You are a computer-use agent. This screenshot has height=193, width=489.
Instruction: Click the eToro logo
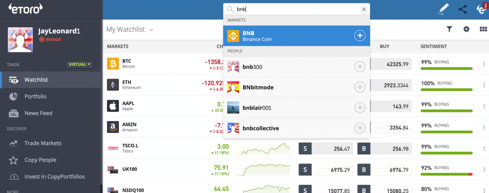coord(25,10)
